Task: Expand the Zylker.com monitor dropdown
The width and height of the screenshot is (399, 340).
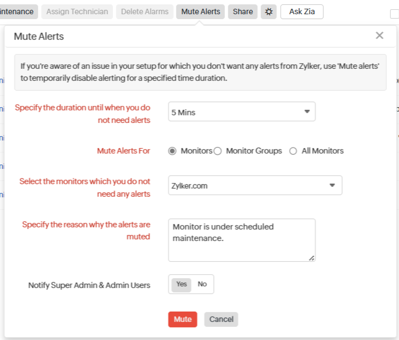Action: pyautogui.click(x=255, y=185)
